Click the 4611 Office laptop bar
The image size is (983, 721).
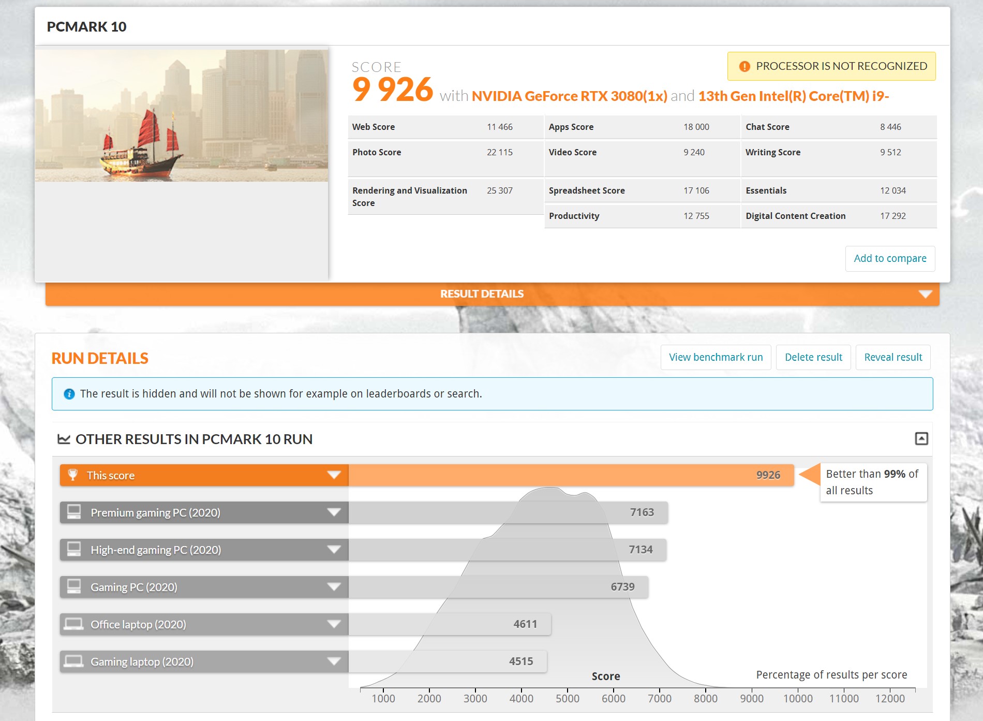450,624
